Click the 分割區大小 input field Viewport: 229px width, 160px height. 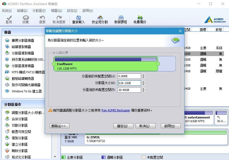(x=129, y=83)
